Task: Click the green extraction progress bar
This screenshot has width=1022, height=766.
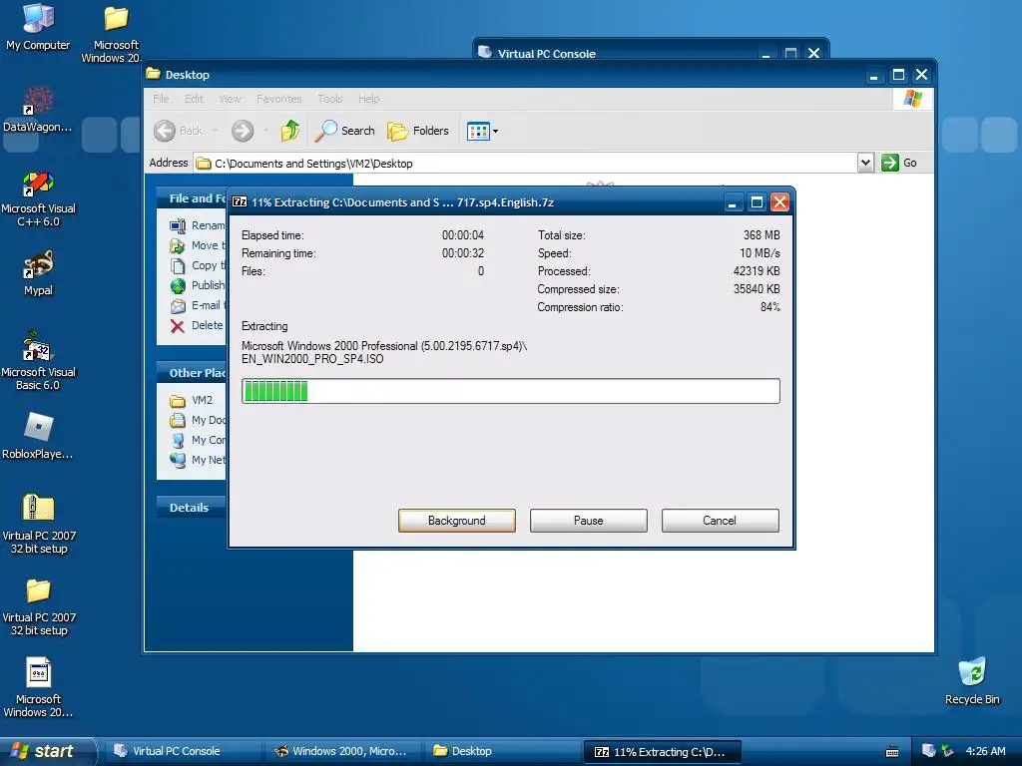Action: pos(510,391)
